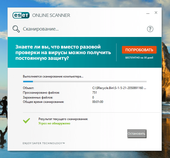Viewport: 170px width, 158px height.
Task: Click the Сканирование... heading text
Action: 41,29
